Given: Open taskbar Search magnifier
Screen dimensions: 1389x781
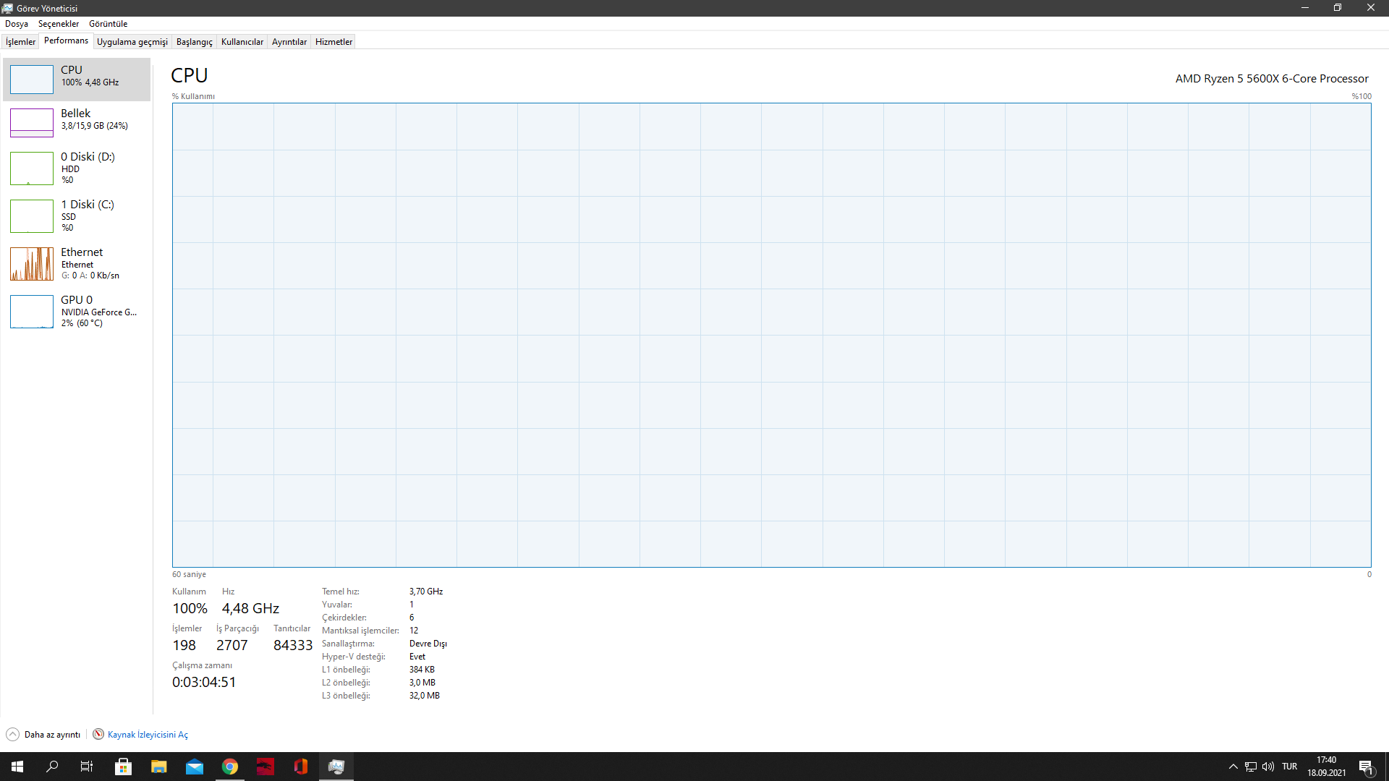Looking at the screenshot, I should (52, 767).
